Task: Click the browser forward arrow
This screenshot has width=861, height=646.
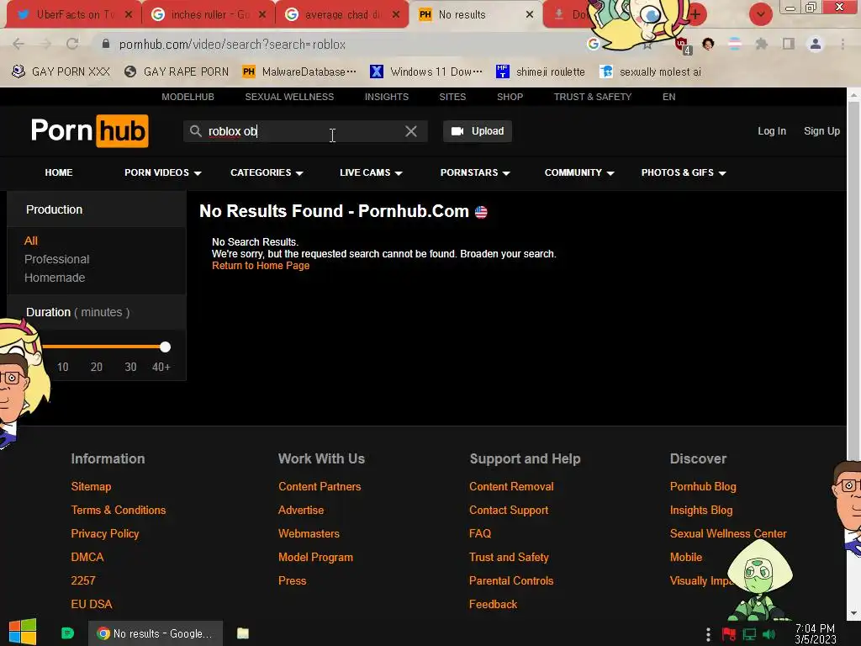Action: click(45, 44)
